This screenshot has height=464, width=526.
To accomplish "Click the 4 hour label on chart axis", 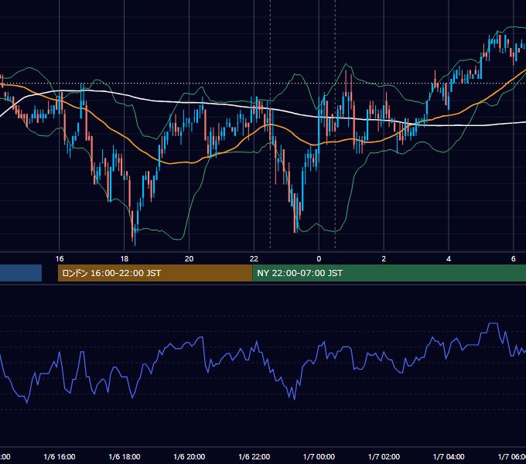I will 449,259.
